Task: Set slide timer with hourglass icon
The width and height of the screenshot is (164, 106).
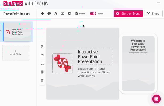Action: [x=42, y=47]
